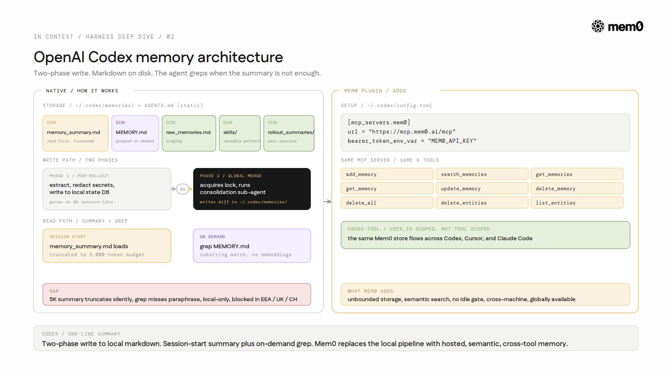Select the memory_summary.md disk card
Viewport: 672px width, 378px height.
76,133
